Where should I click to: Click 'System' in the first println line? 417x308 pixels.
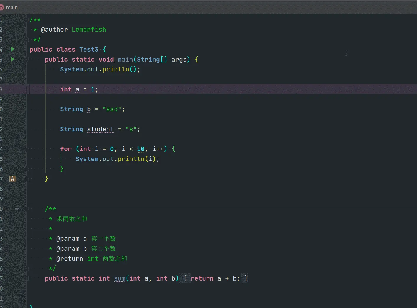72,69
